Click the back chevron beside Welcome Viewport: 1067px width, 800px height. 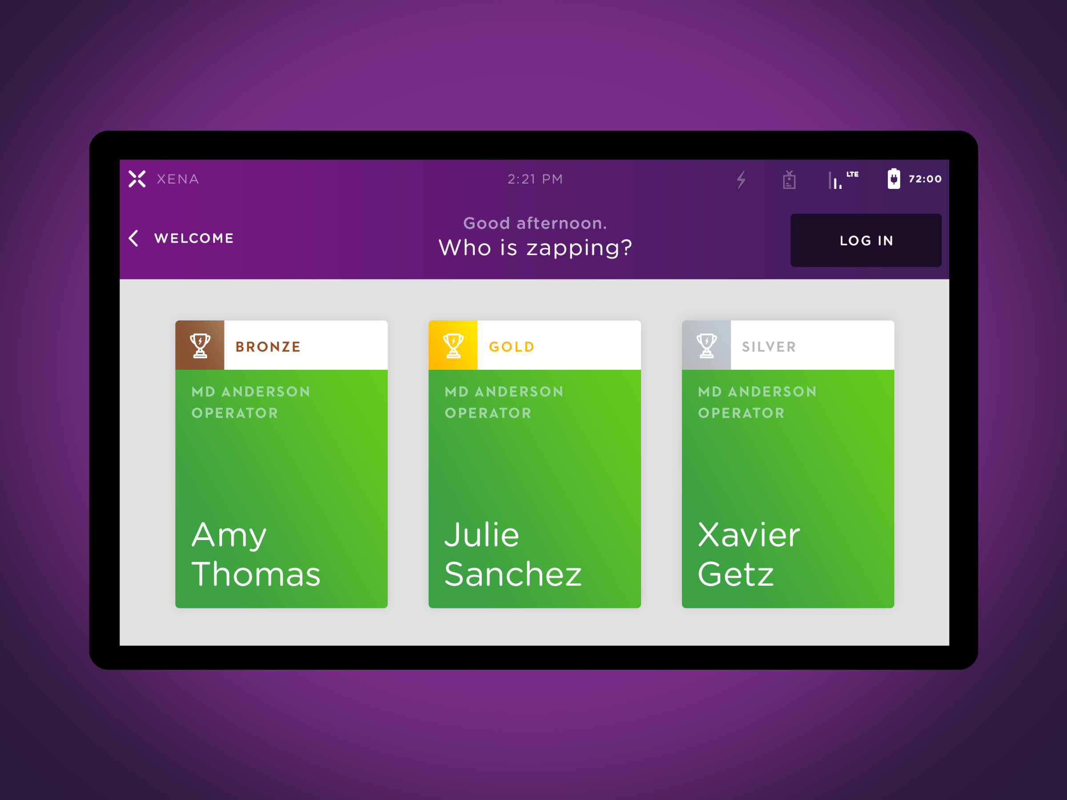134,238
